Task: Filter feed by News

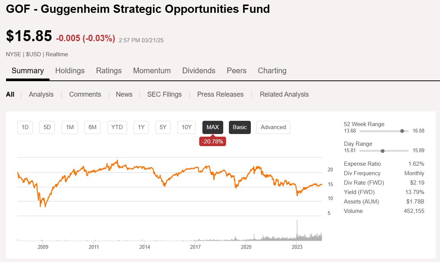Action: [124, 94]
